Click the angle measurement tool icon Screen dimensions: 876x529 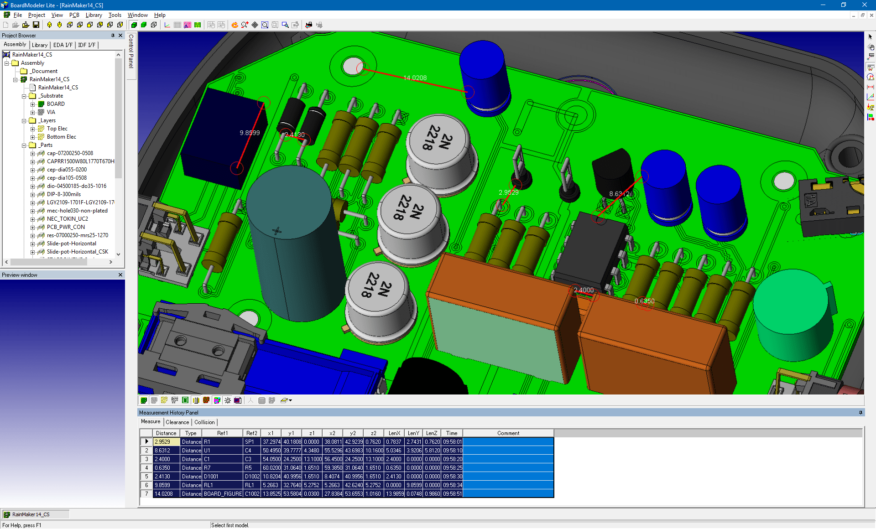click(871, 97)
